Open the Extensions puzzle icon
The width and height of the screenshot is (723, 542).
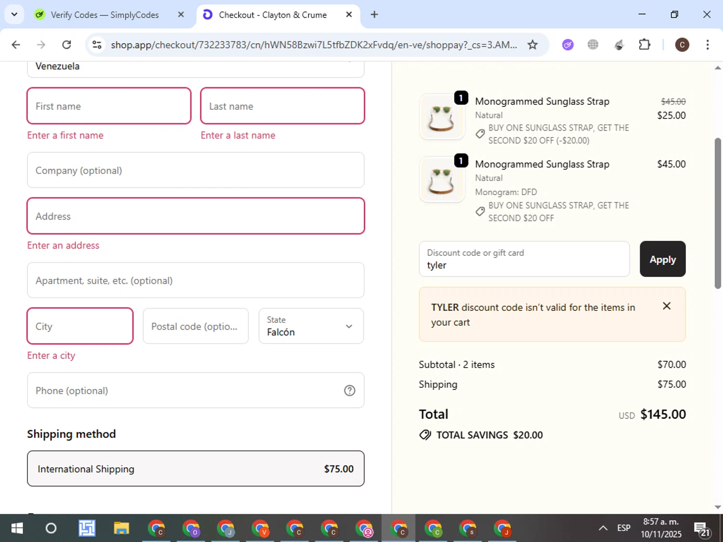tap(644, 45)
